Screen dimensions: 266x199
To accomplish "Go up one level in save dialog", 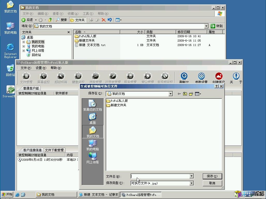I will click(x=185, y=94).
